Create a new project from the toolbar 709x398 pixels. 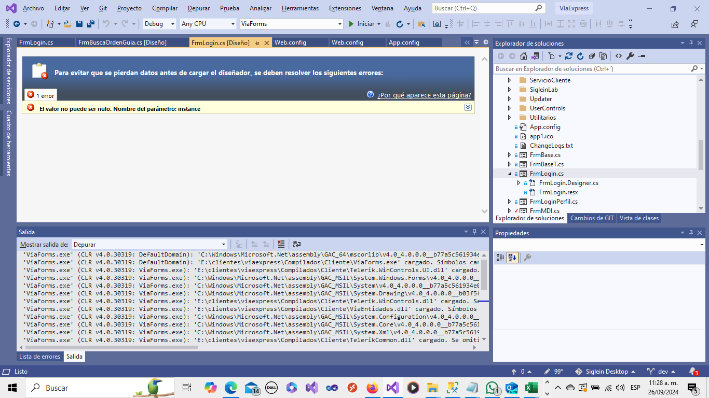(50, 24)
